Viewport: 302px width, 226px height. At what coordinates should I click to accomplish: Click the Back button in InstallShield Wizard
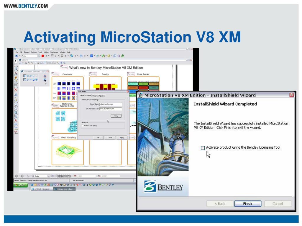220,204
